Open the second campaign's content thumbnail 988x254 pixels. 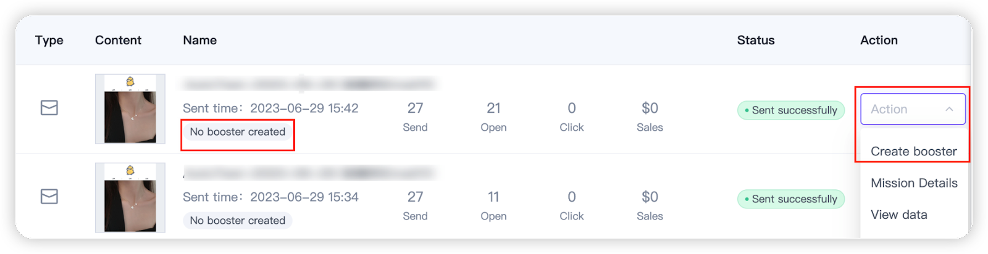click(x=130, y=197)
